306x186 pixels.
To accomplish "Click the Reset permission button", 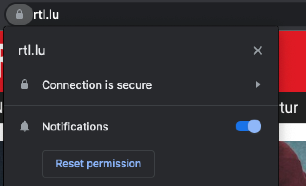I will [x=98, y=164].
